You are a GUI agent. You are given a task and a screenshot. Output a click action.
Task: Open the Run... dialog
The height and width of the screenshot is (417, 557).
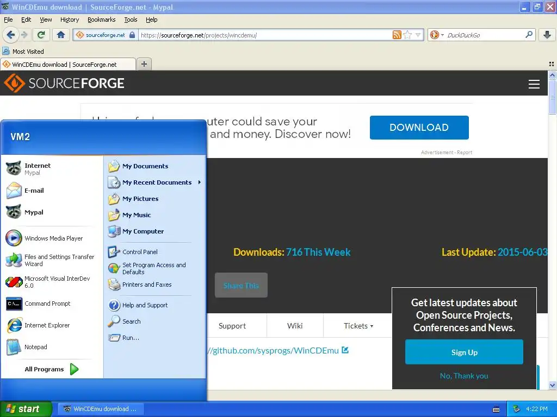pos(155,338)
